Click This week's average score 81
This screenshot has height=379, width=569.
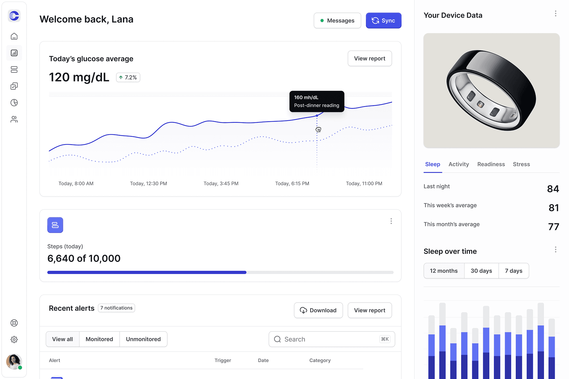point(554,208)
